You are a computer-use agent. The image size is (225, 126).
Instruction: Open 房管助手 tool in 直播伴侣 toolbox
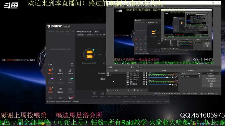pyautogui.click(x=60, y=71)
